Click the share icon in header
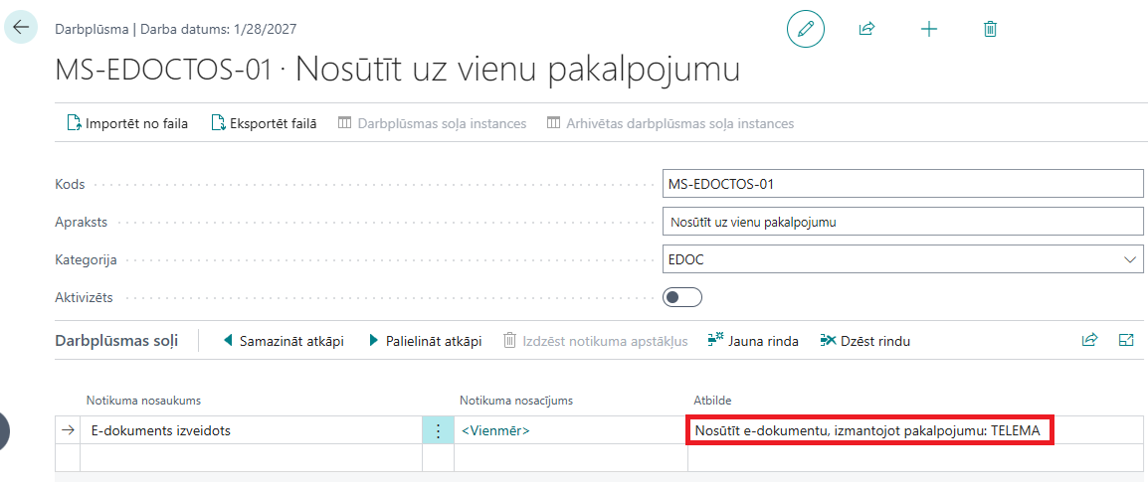1148x489 pixels. coord(866,29)
